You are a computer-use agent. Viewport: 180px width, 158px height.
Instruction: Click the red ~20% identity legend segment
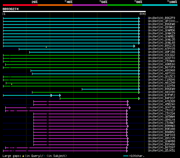20,5
